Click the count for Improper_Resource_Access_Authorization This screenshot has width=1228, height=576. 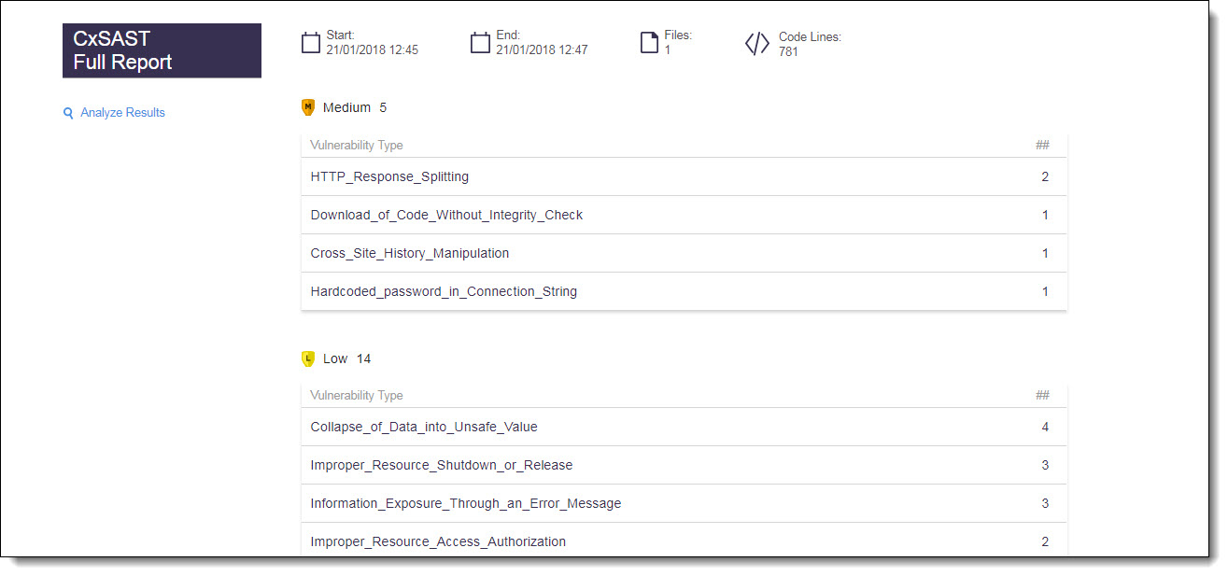click(x=1045, y=541)
